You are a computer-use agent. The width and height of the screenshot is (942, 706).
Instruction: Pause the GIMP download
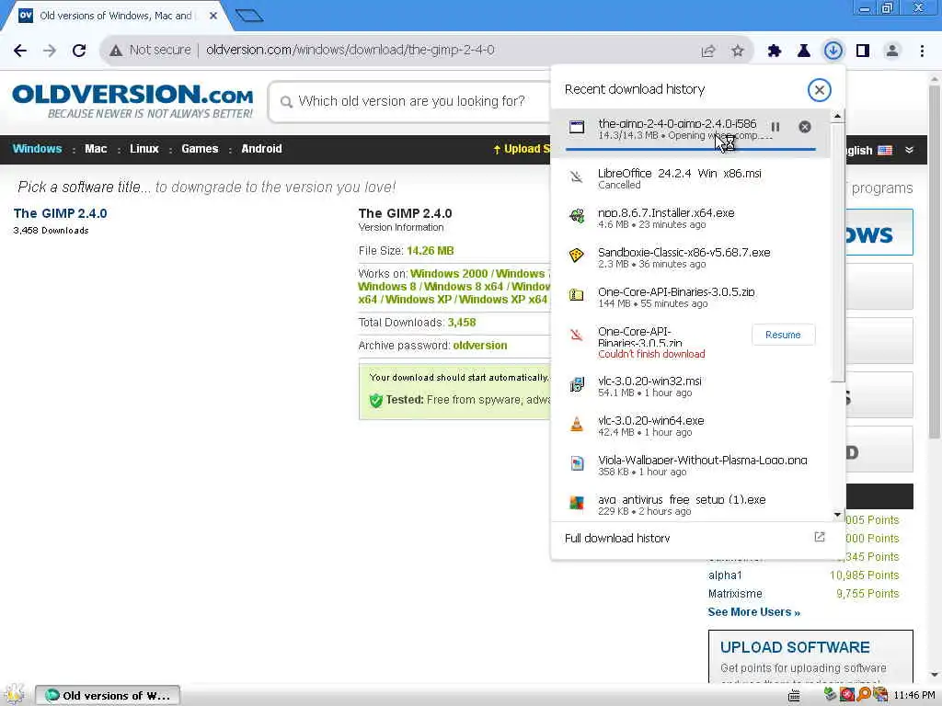[775, 127]
